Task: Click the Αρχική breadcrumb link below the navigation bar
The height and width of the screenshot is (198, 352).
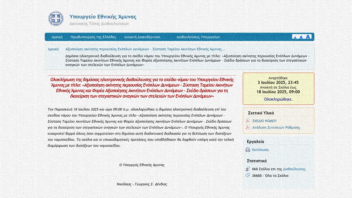Action: point(53,49)
